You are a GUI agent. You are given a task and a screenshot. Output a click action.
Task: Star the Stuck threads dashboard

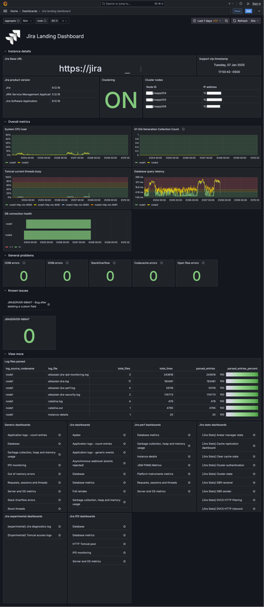[60, 509]
